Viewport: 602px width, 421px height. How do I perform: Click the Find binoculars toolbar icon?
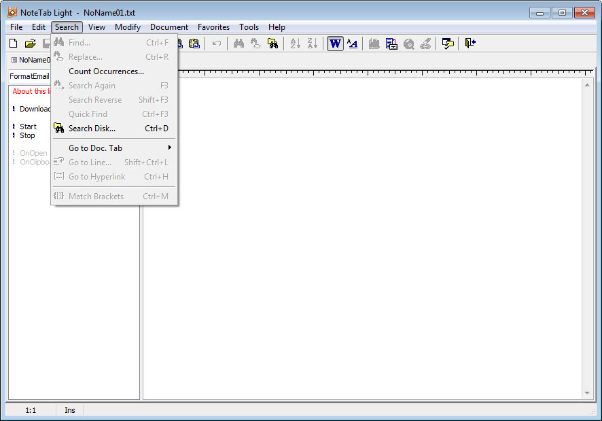(238, 43)
